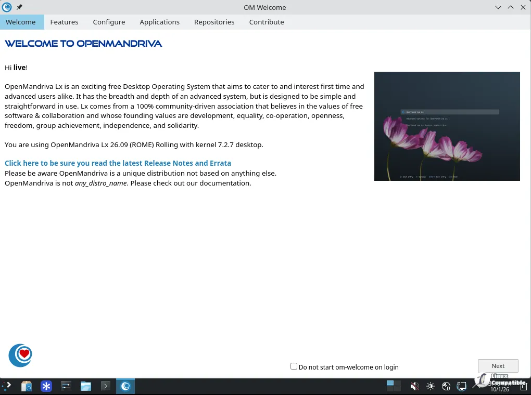The height and width of the screenshot is (395, 531).
Task: Close the OM Welcome window
Action: [x=523, y=7]
